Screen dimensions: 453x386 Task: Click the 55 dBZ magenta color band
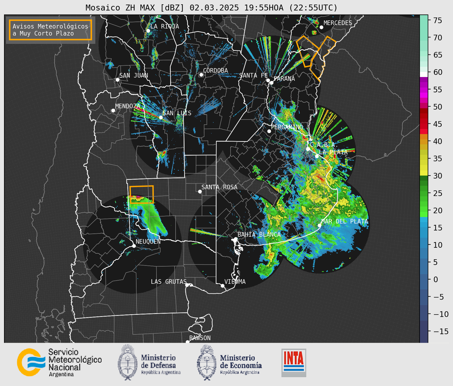pyautogui.click(x=424, y=89)
